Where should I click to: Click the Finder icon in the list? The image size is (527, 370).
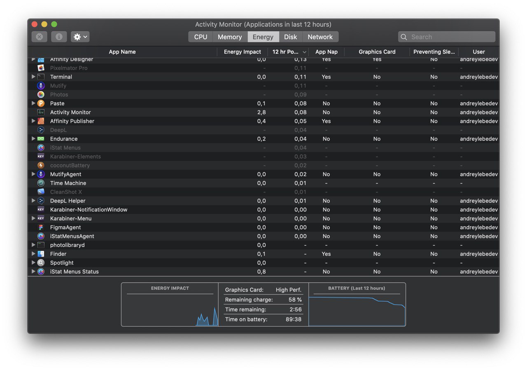(x=41, y=254)
